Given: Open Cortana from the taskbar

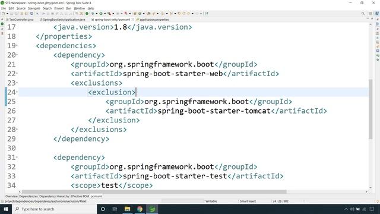Looking at the screenshot, I should click(x=103, y=209).
